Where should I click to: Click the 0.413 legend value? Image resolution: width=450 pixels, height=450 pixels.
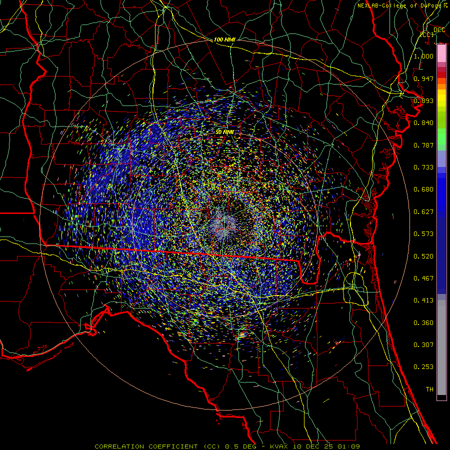423,300
